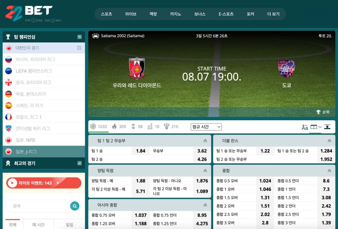Image resolution: width=338 pixels, height=229 pixels.
Task: Select the 18 columns filter
Action: [x=153, y=127]
